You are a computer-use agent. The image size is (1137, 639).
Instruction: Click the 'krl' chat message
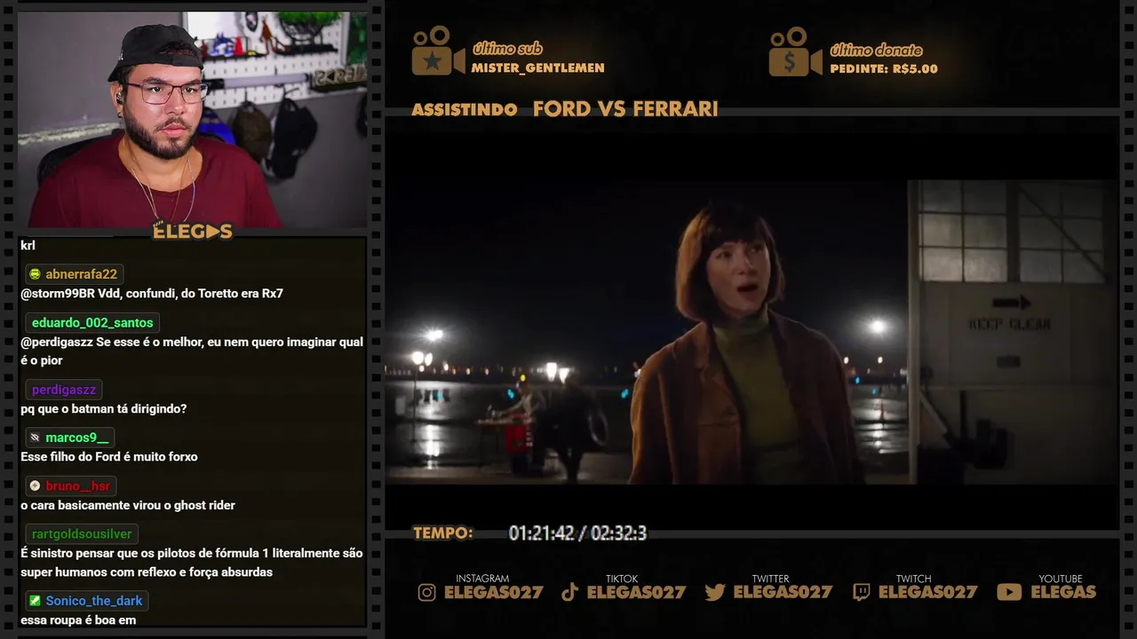[x=28, y=246]
